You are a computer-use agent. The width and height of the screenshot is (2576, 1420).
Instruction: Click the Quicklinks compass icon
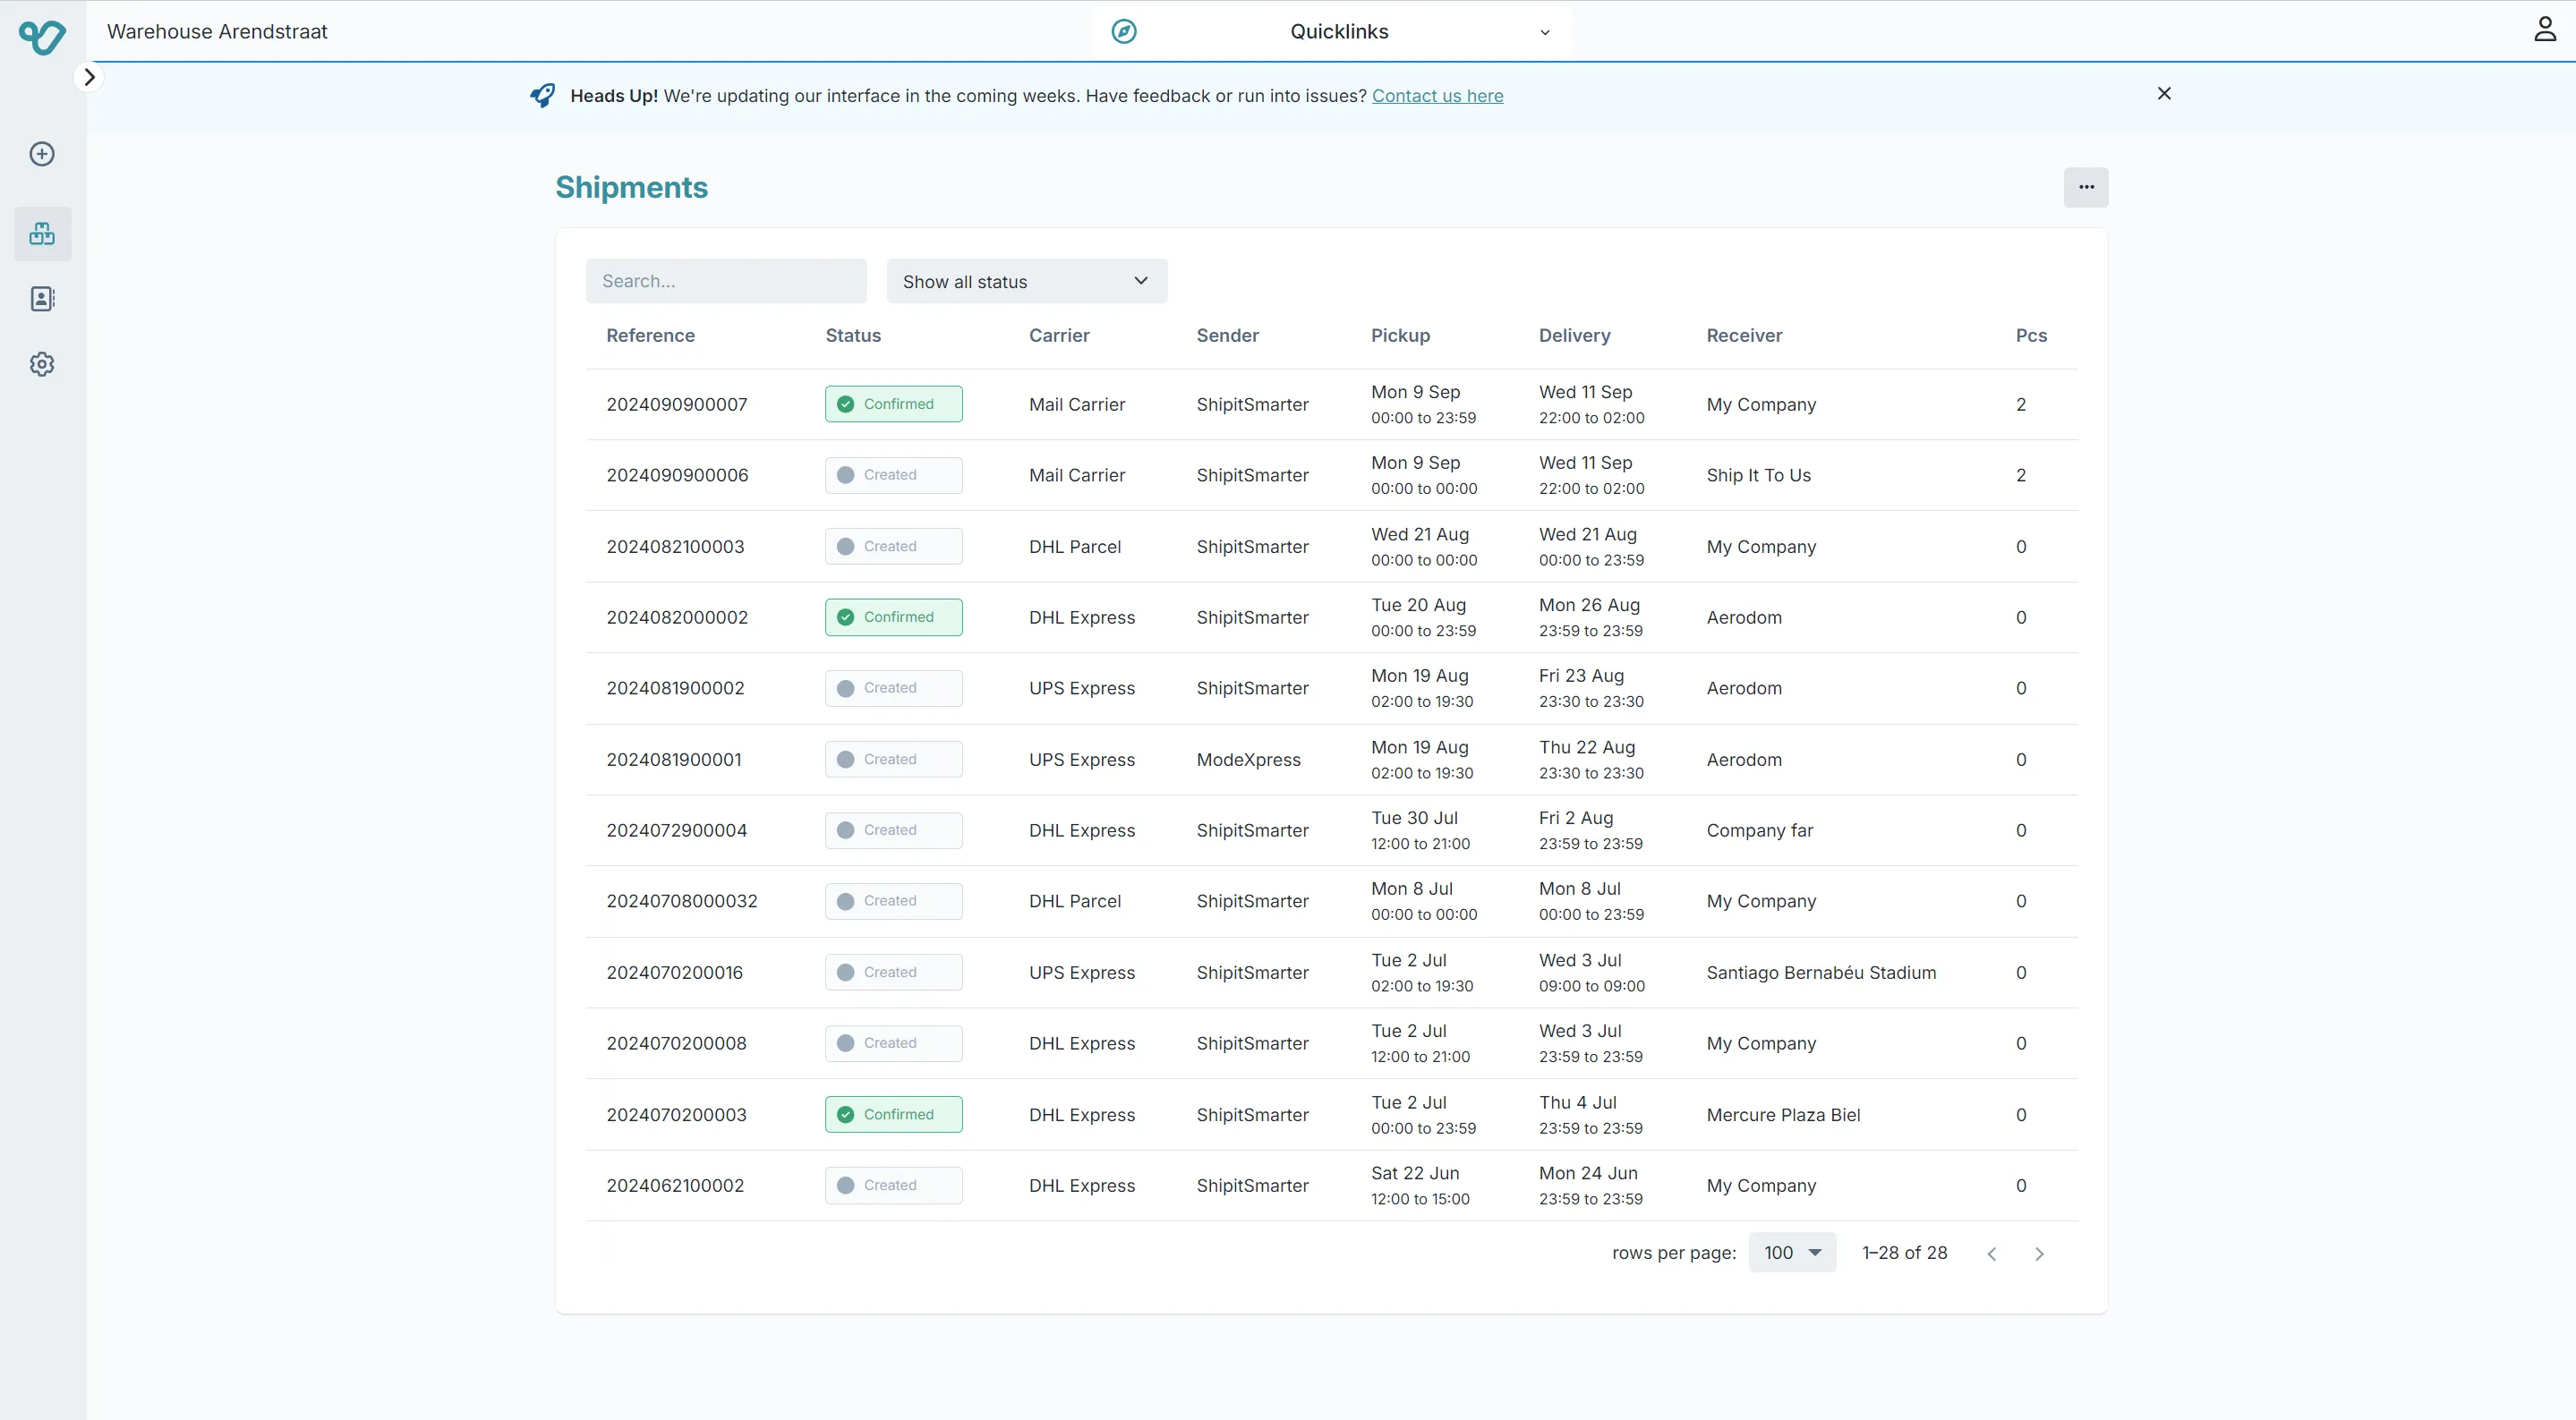click(x=1124, y=32)
